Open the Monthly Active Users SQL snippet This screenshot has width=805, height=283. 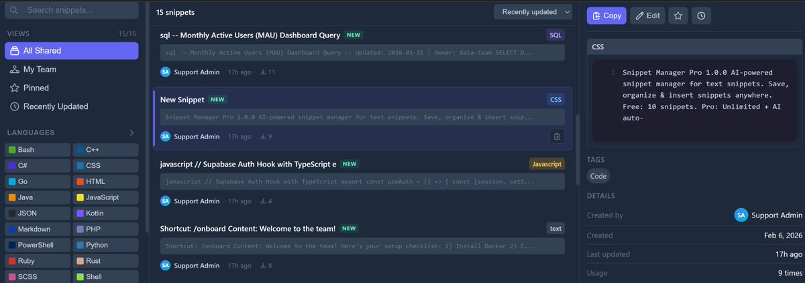coord(362,55)
